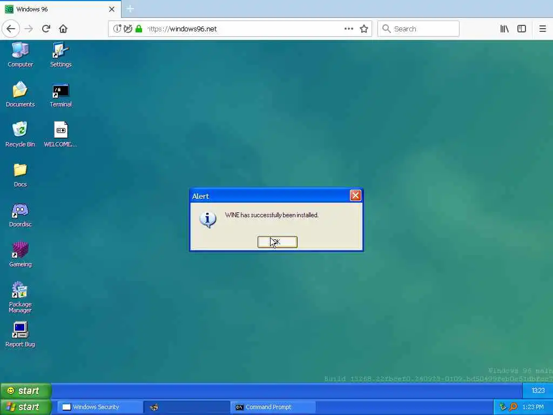
Task: Click the tracking protection shield icon
Action: click(x=128, y=29)
